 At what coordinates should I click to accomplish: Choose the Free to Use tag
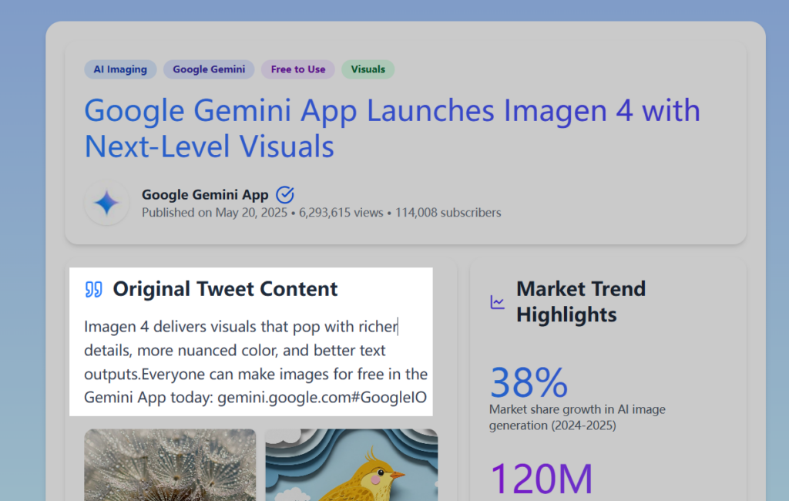pyautogui.click(x=298, y=69)
